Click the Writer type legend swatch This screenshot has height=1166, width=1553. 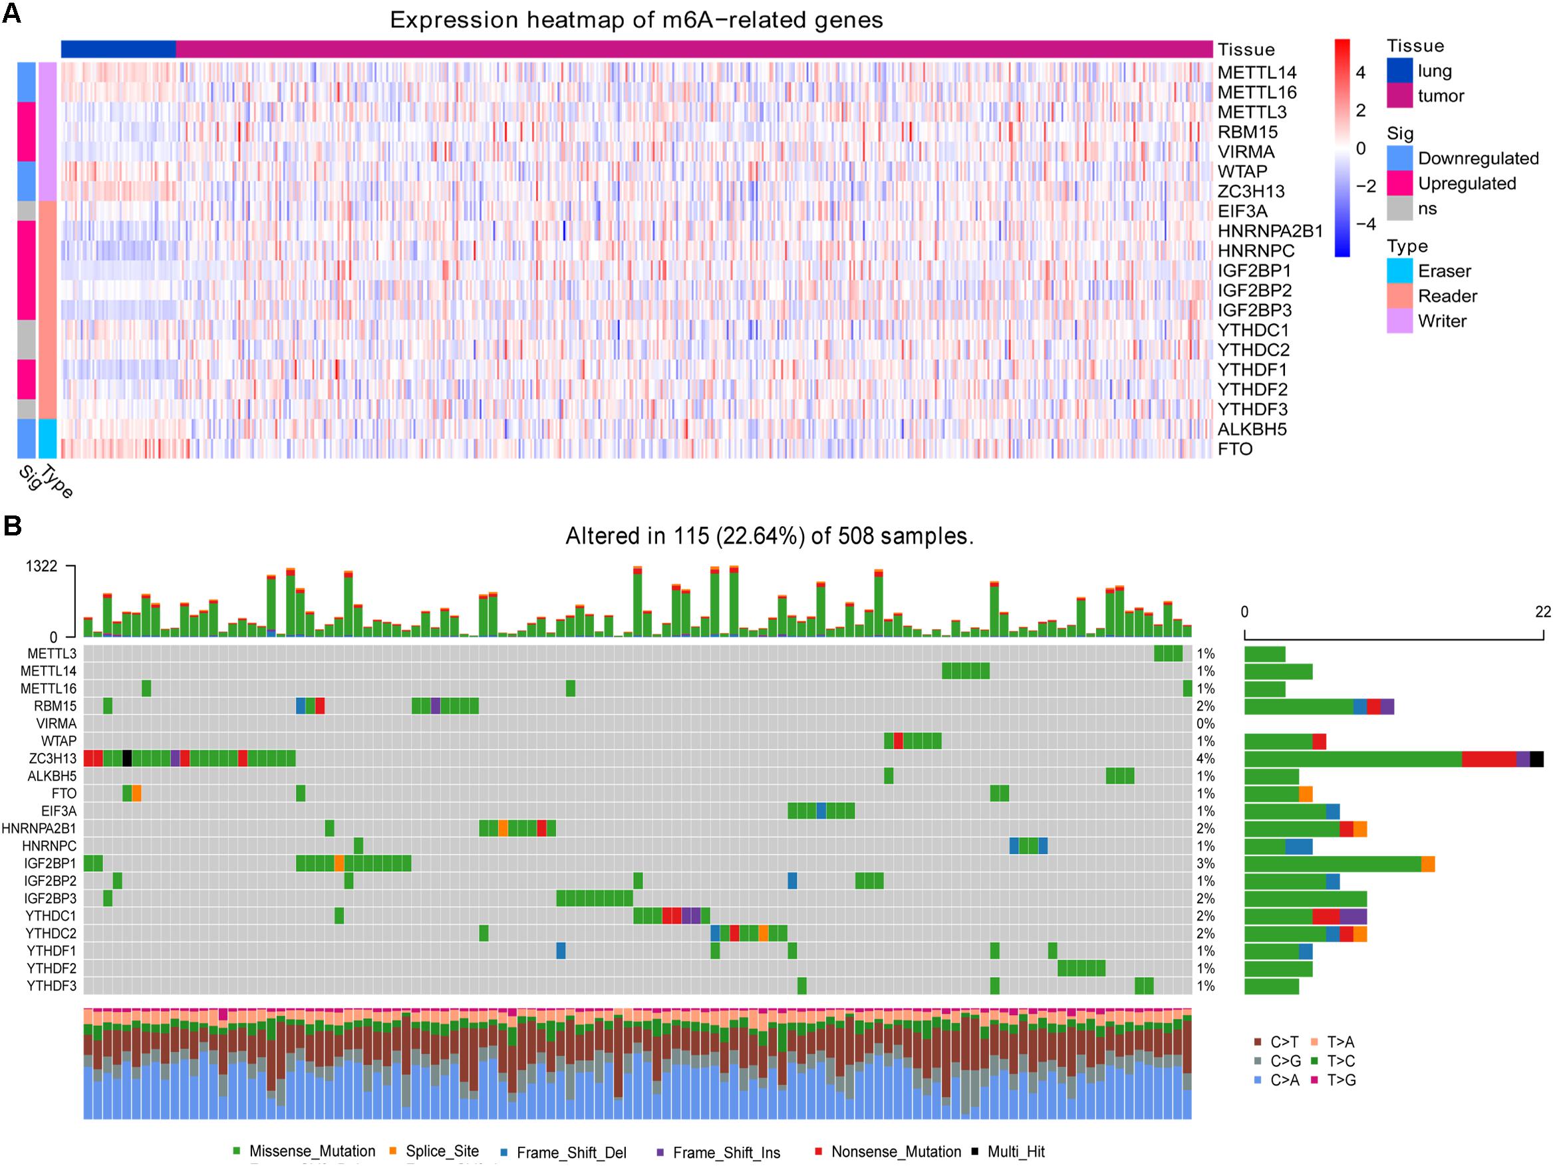pos(1399,321)
